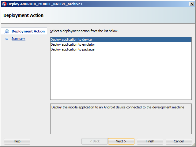Image resolution: width=196 pixels, height=147 pixels.
Task: Click the JDeveloper title bar icon
Action: tap(4, 4)
